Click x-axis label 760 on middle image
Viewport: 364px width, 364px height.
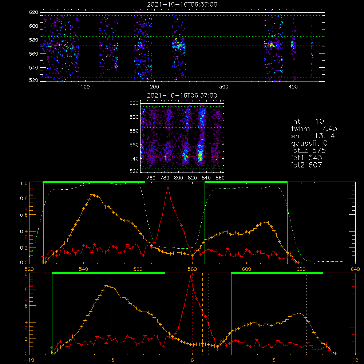151,178
